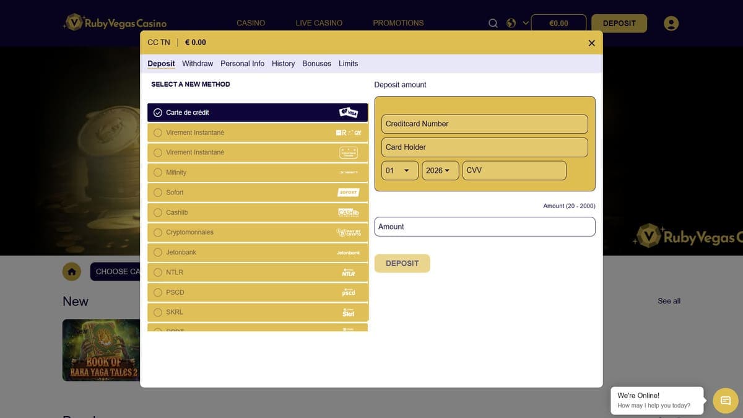The width and height of the screenshot is (743, 418).
Task: Select Mifinity radio option
Action: click(158, 172)
